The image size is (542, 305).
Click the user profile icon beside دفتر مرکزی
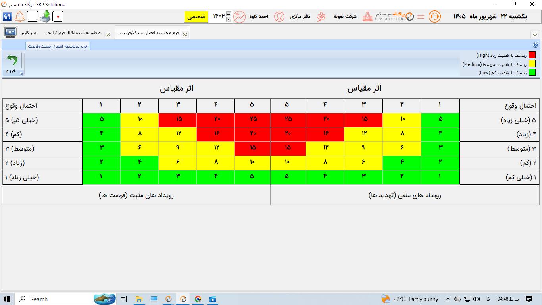click(279, 17)
